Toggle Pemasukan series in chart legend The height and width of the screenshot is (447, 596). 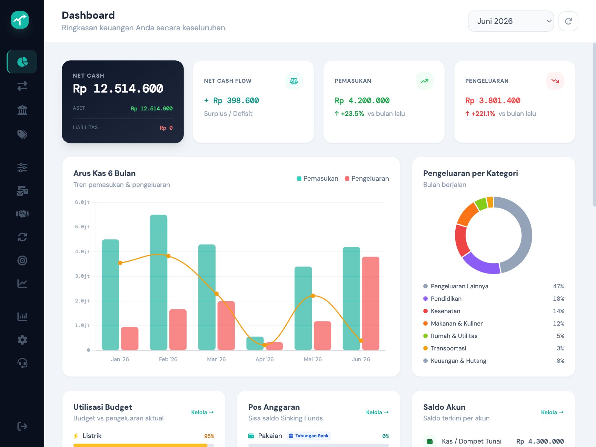(x=318, y=179)
